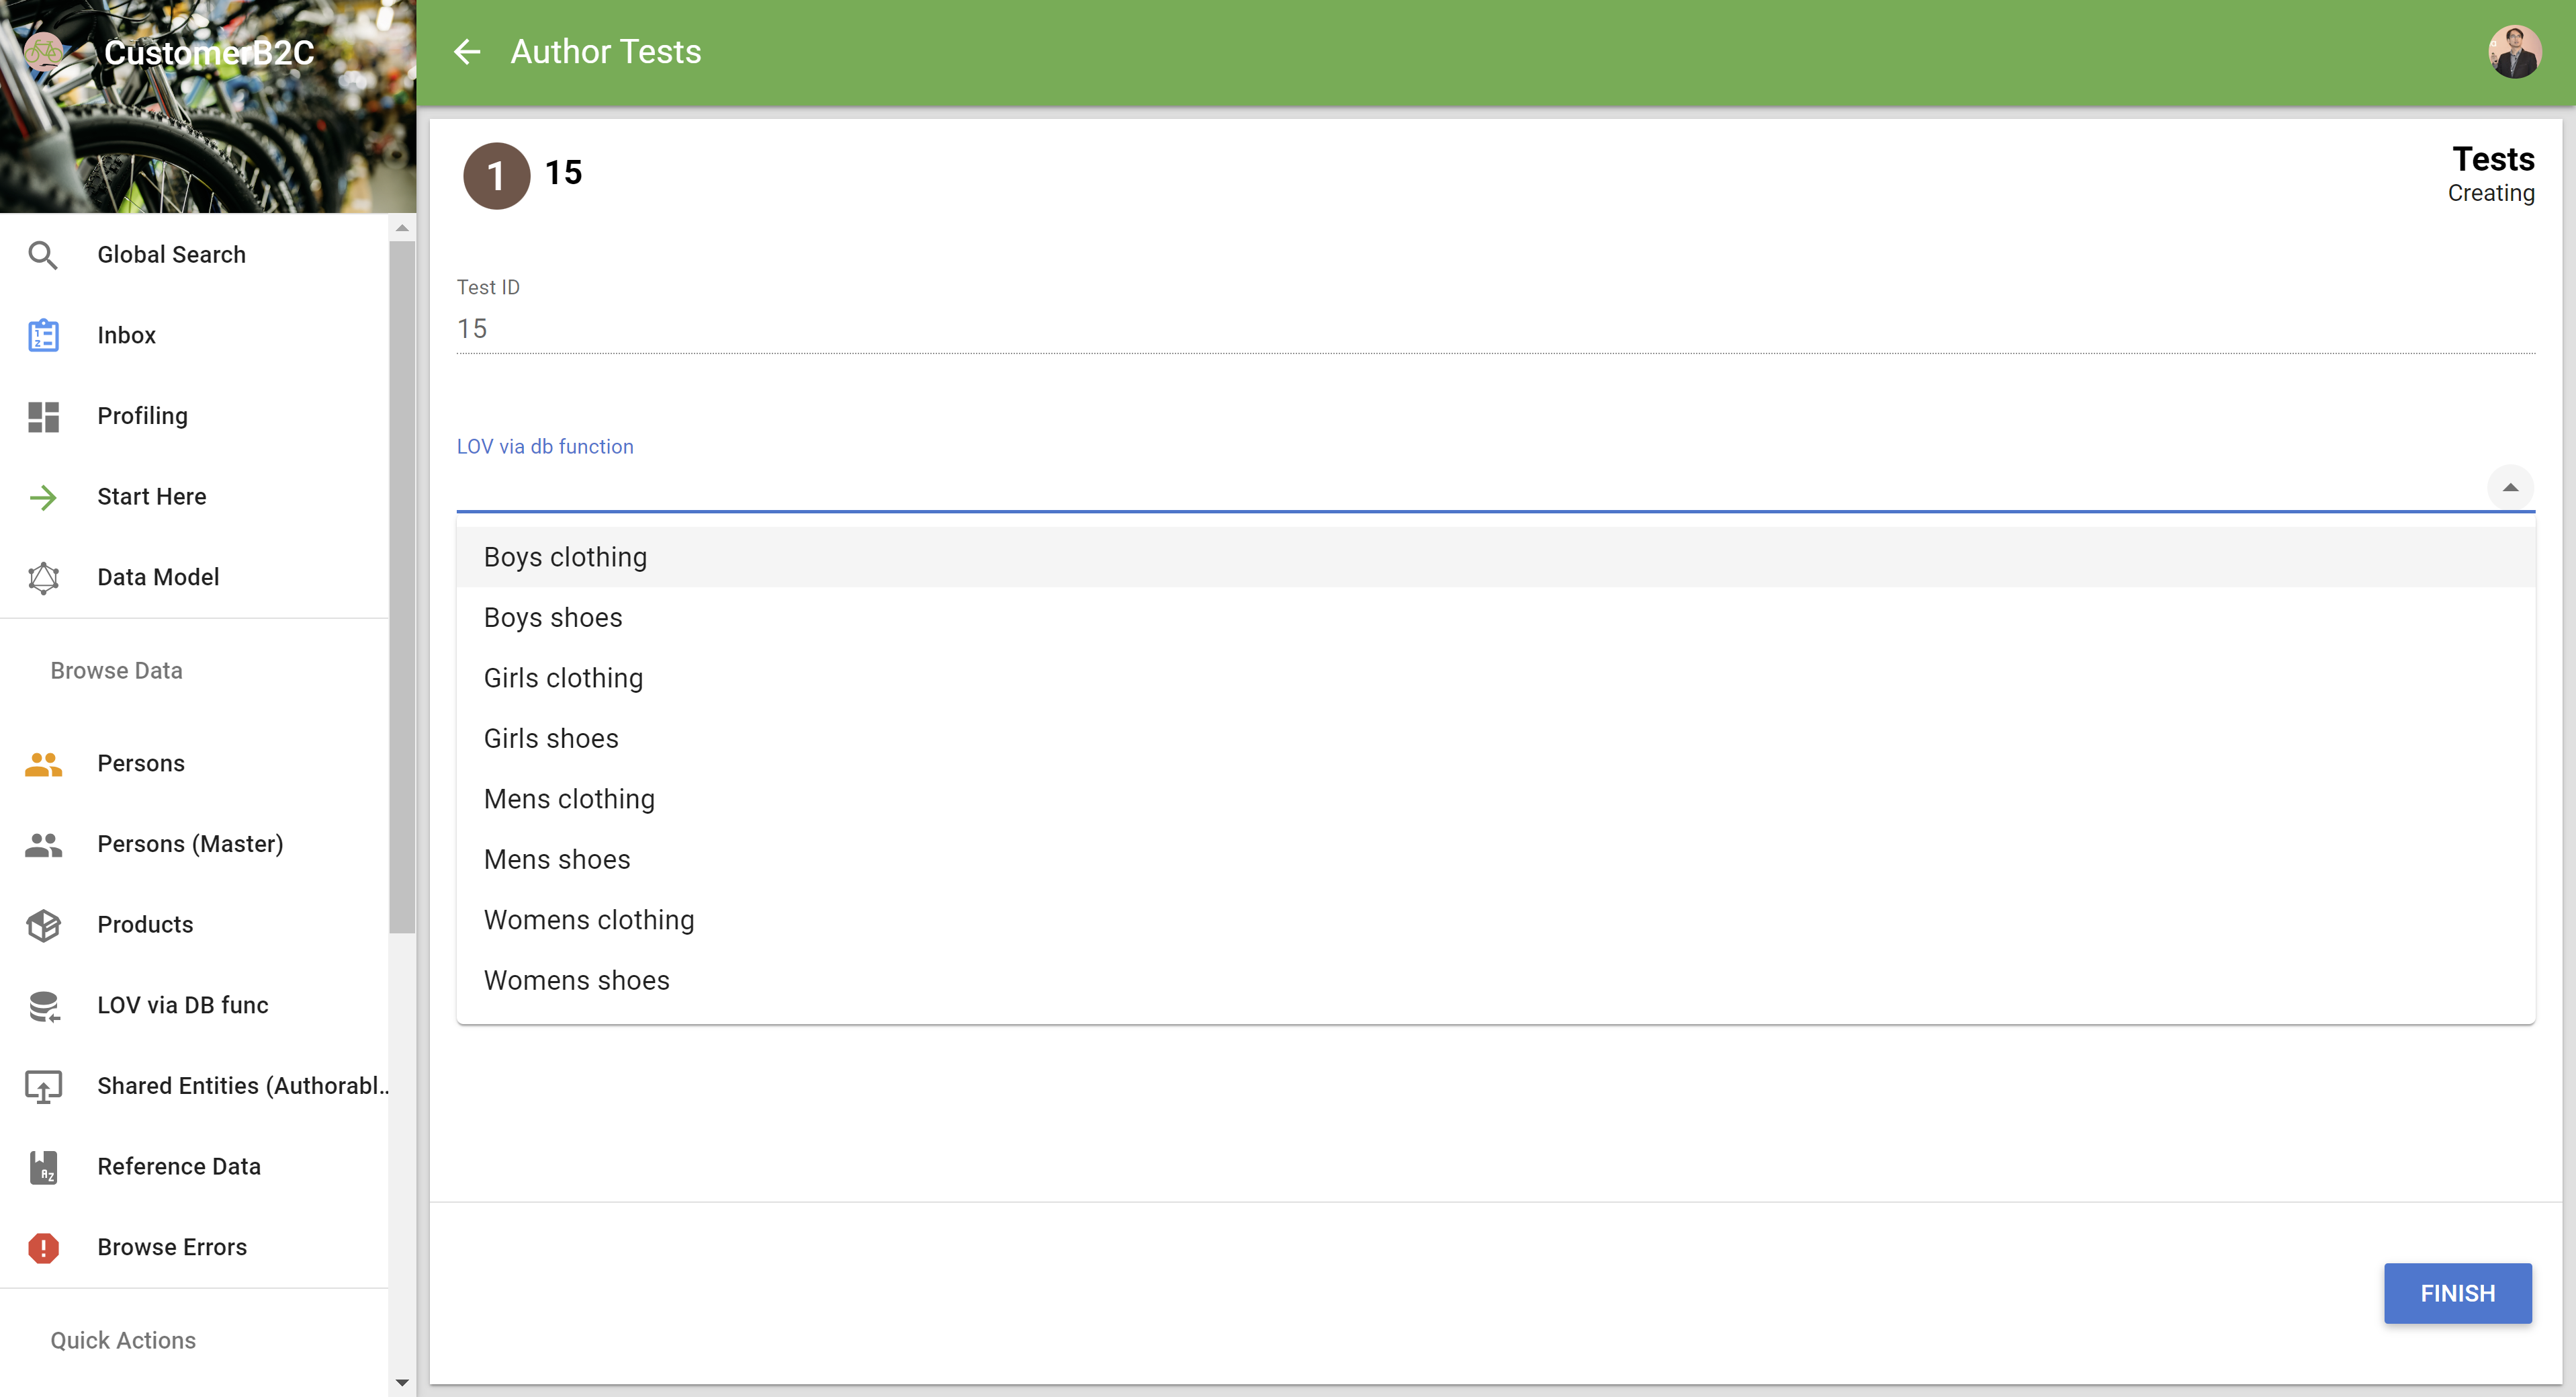Click the Profiling dashboard icon

(43, 417)
